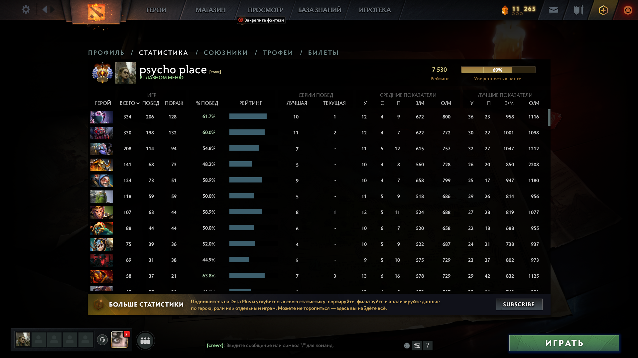638x358 pixels.
Task: Click rating bar for 61.7% win hero
Action: point(248,116)
